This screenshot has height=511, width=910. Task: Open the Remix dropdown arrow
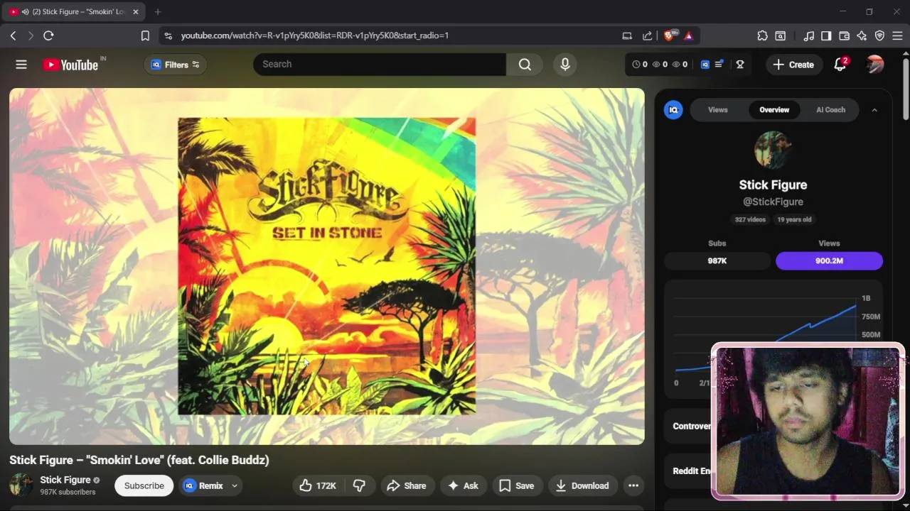(234, 486)
